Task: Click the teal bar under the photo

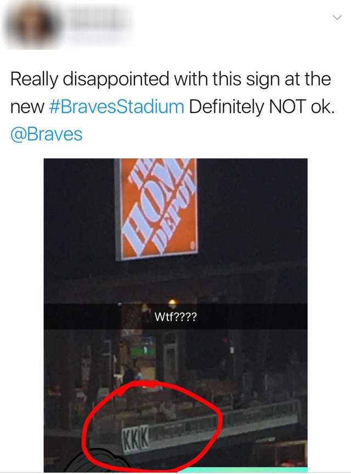Action: pos(242,470)
